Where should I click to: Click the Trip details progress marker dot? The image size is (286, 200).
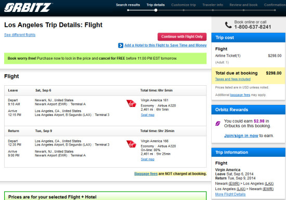(x=156, y=10)
